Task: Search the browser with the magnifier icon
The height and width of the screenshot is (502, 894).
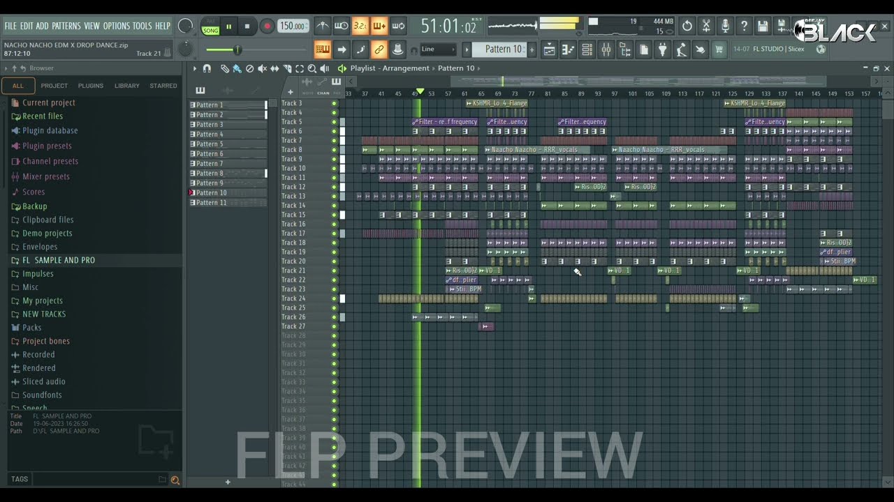Action: 175,480
